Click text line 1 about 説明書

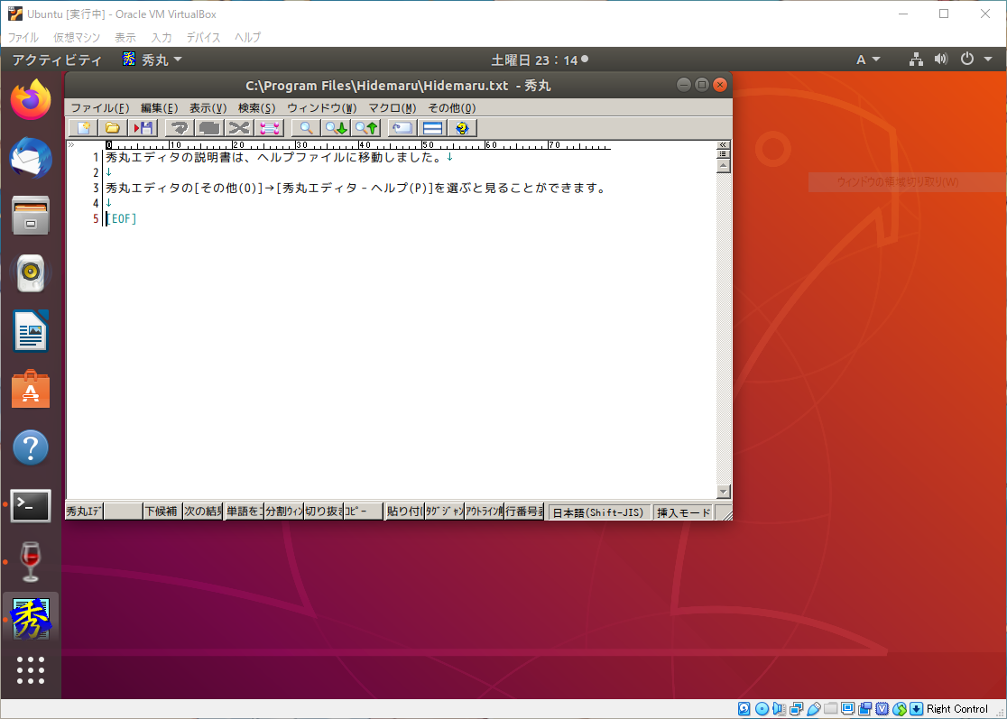[280, 157]
